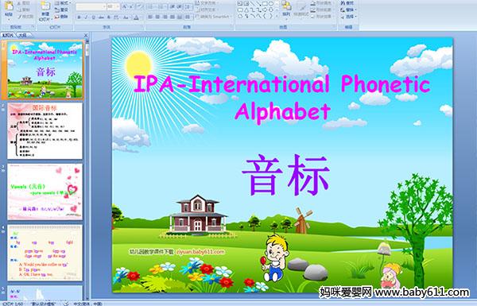Click the Find icon in editing group
The width and height of the screenshot is (477, 306).
coord(347,2)
